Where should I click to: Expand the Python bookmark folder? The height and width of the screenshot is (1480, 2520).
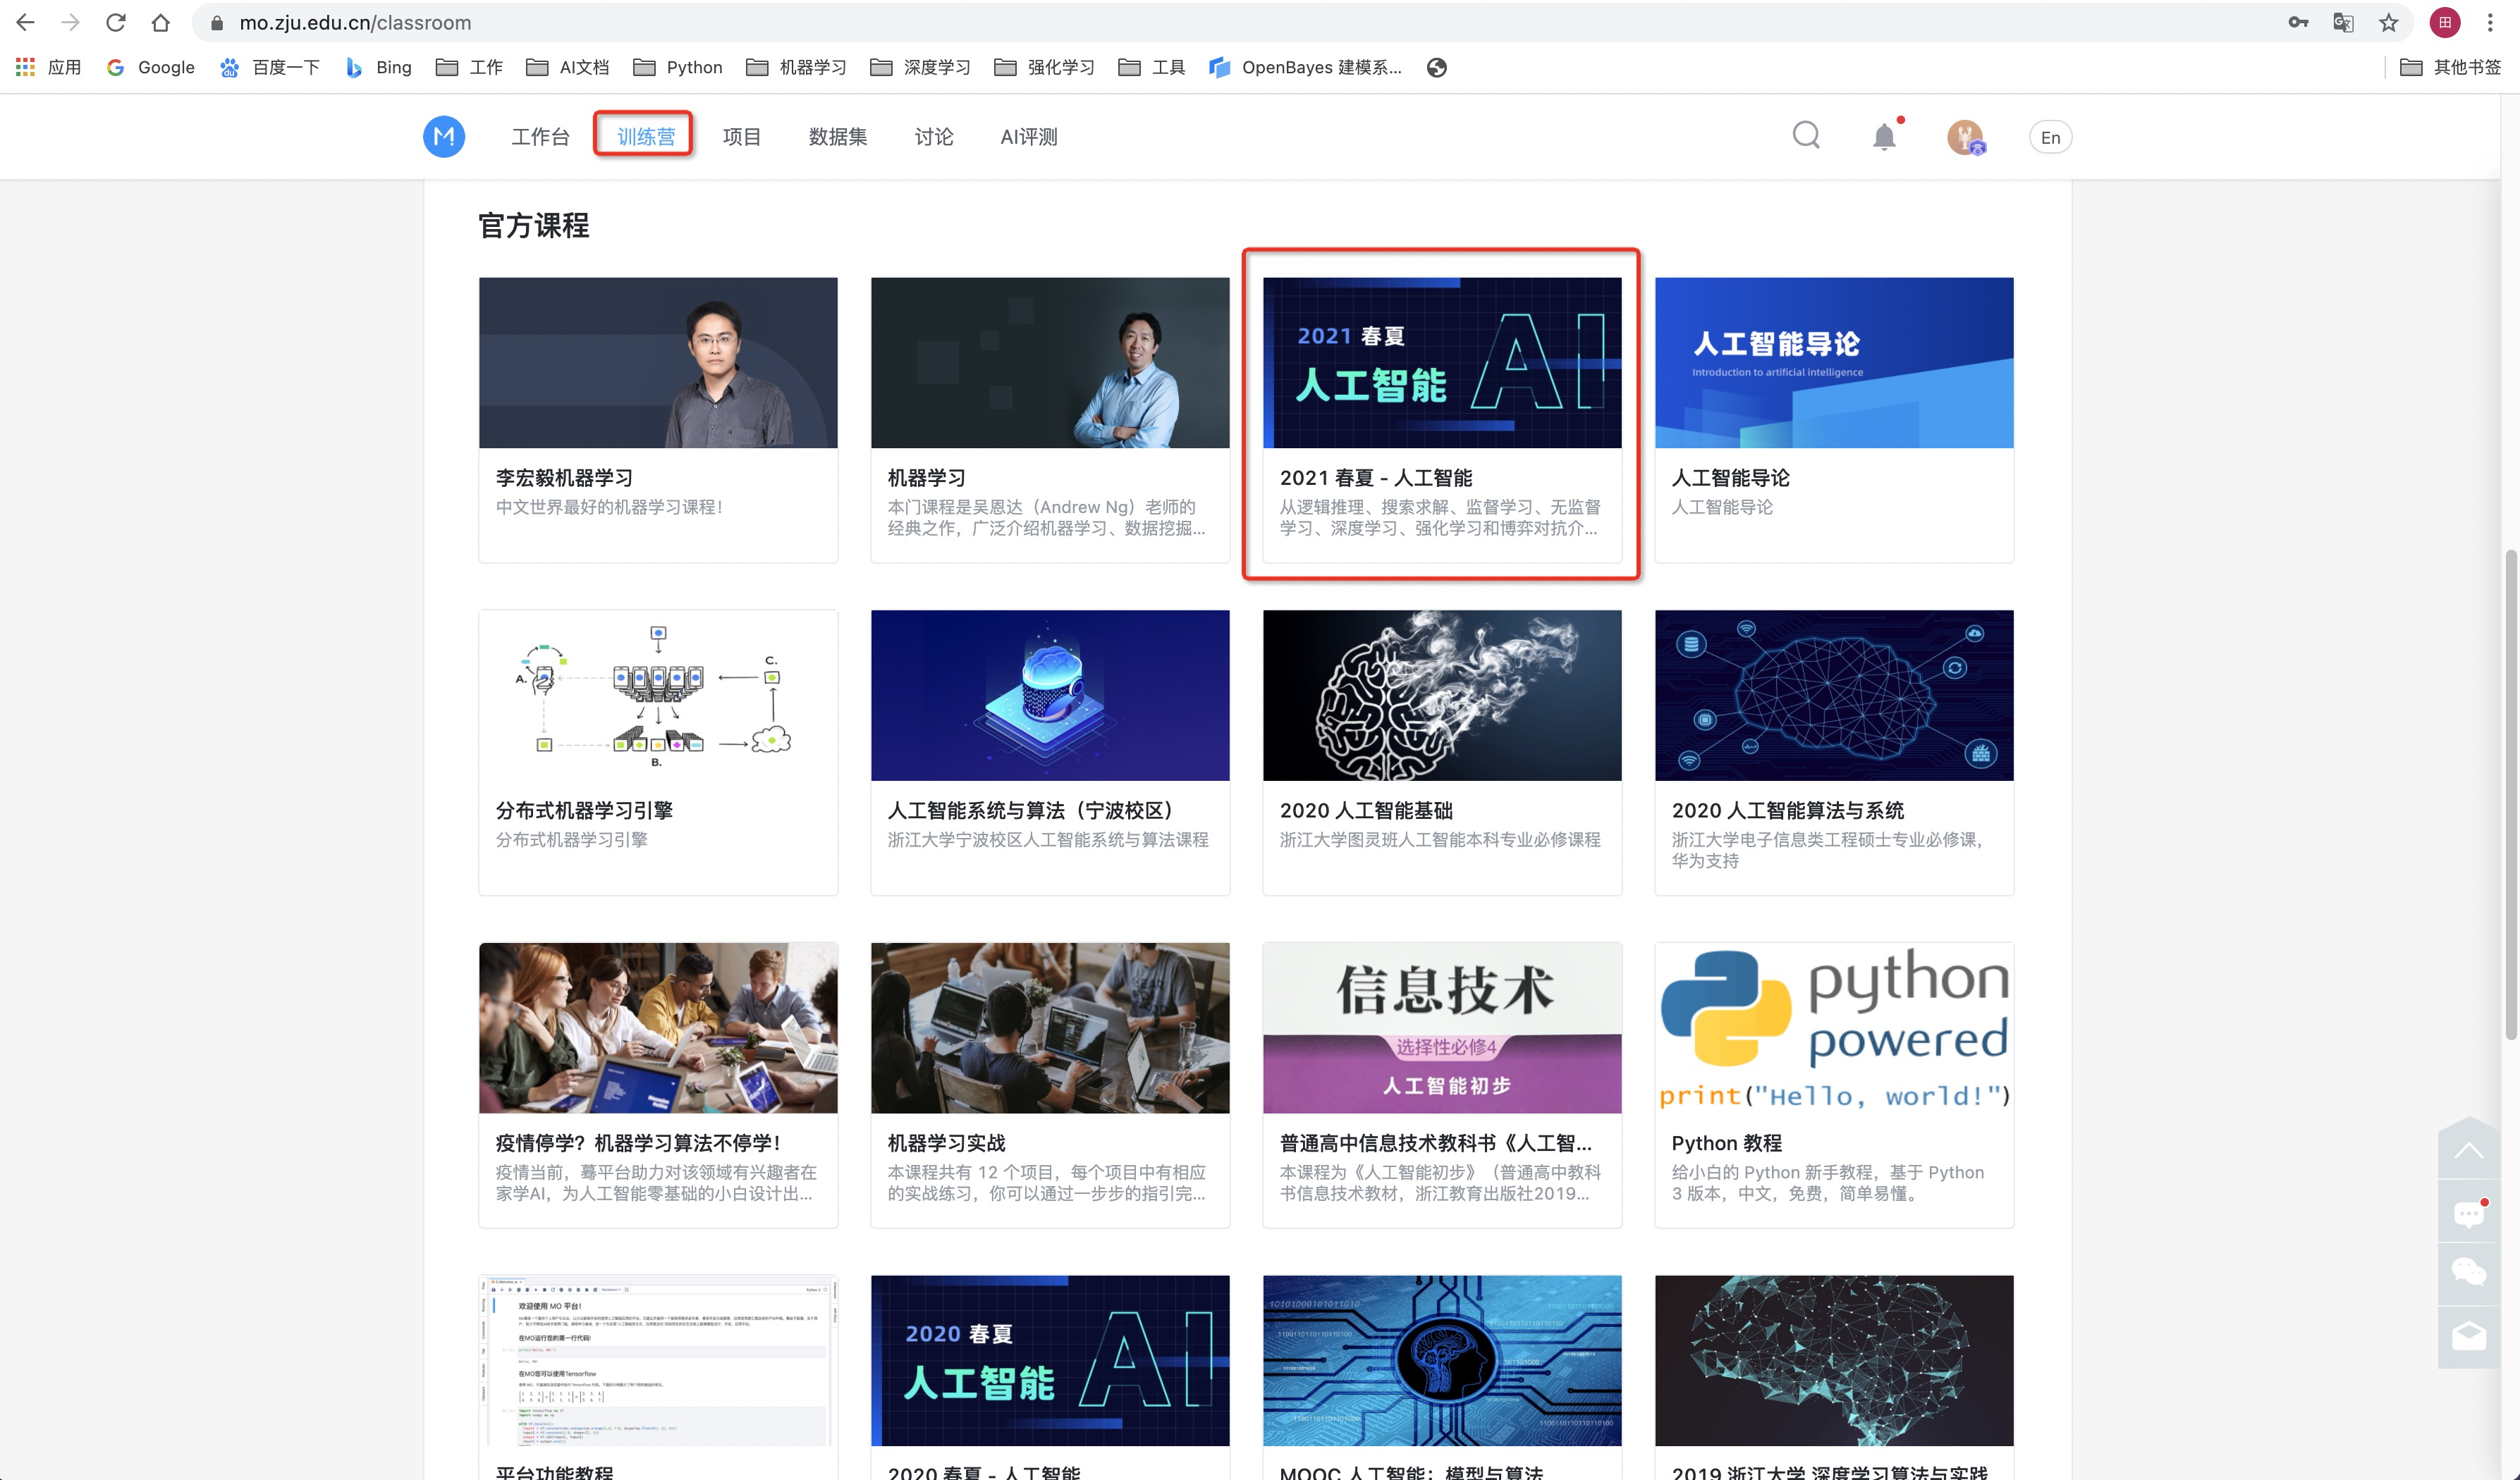(x=678, y=67)
